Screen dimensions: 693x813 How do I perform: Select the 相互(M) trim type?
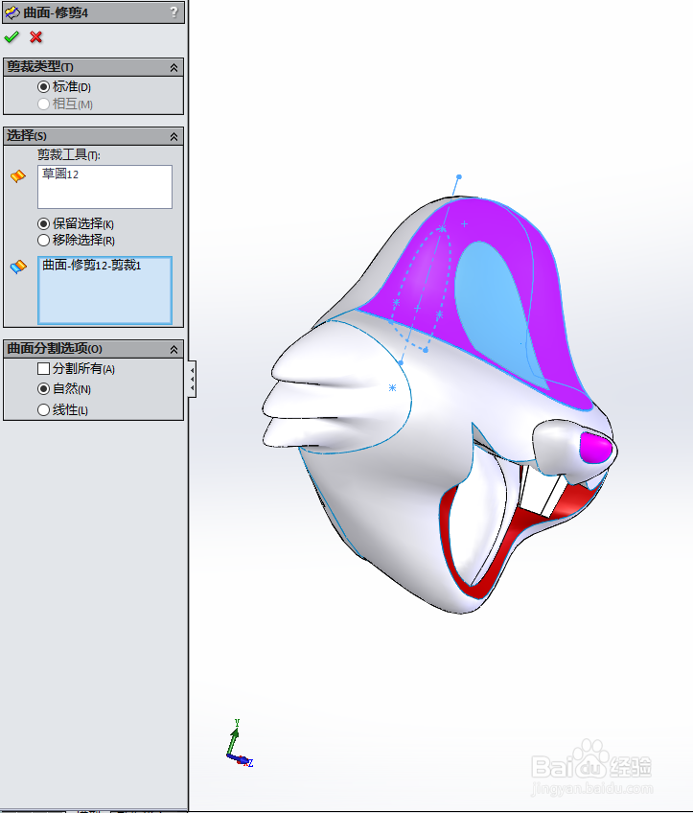(x=43, y=105)
